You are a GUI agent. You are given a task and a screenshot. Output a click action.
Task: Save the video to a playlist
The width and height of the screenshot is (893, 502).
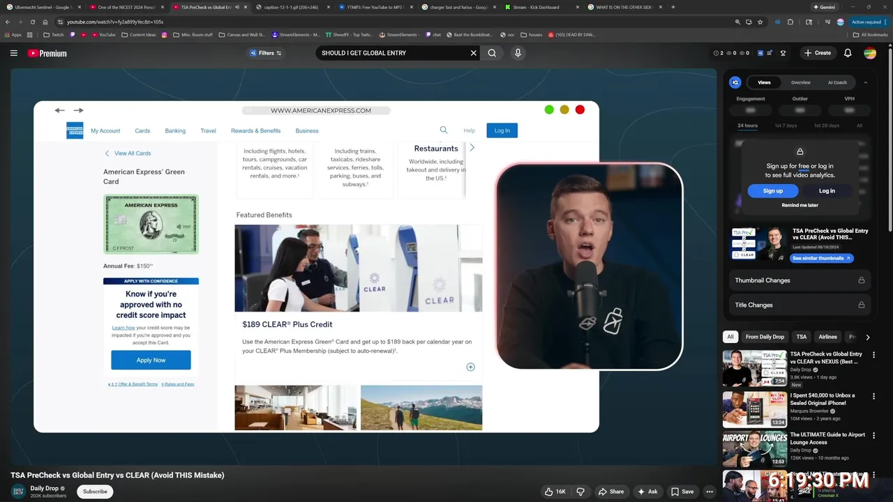click(682, 492)
